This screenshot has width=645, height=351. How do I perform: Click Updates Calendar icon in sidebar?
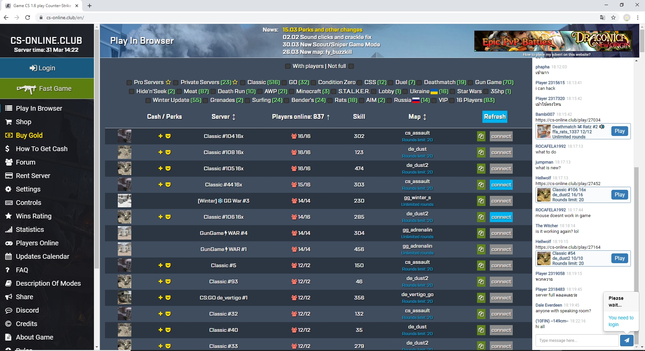[x=9, y=256]
